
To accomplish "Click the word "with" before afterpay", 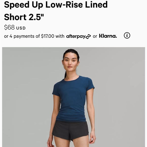I will pyautogui.click(x=60, y=36).
